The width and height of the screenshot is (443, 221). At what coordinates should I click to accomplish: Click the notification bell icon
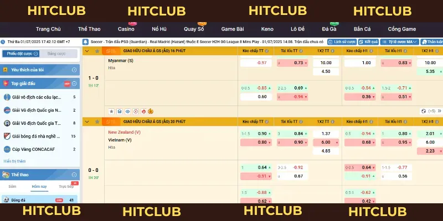click(85, 42)
